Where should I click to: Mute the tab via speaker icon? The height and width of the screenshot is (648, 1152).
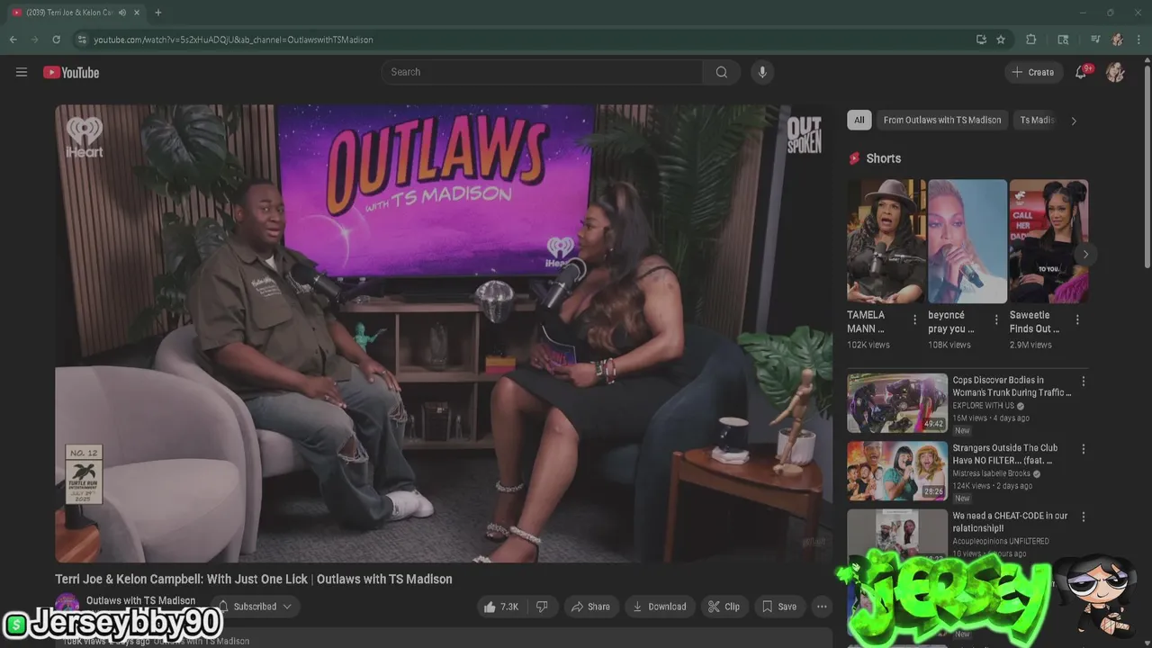[x=121, y=13]
